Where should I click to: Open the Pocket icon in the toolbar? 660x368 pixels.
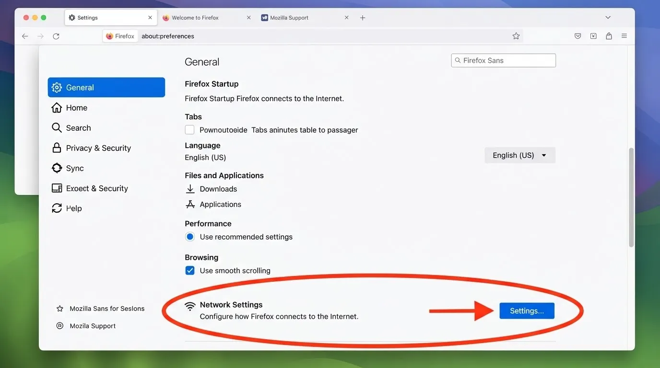[x=578, y=36]
